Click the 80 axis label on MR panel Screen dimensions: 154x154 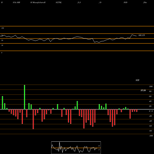pyautogui.click(x=150, y=91)
